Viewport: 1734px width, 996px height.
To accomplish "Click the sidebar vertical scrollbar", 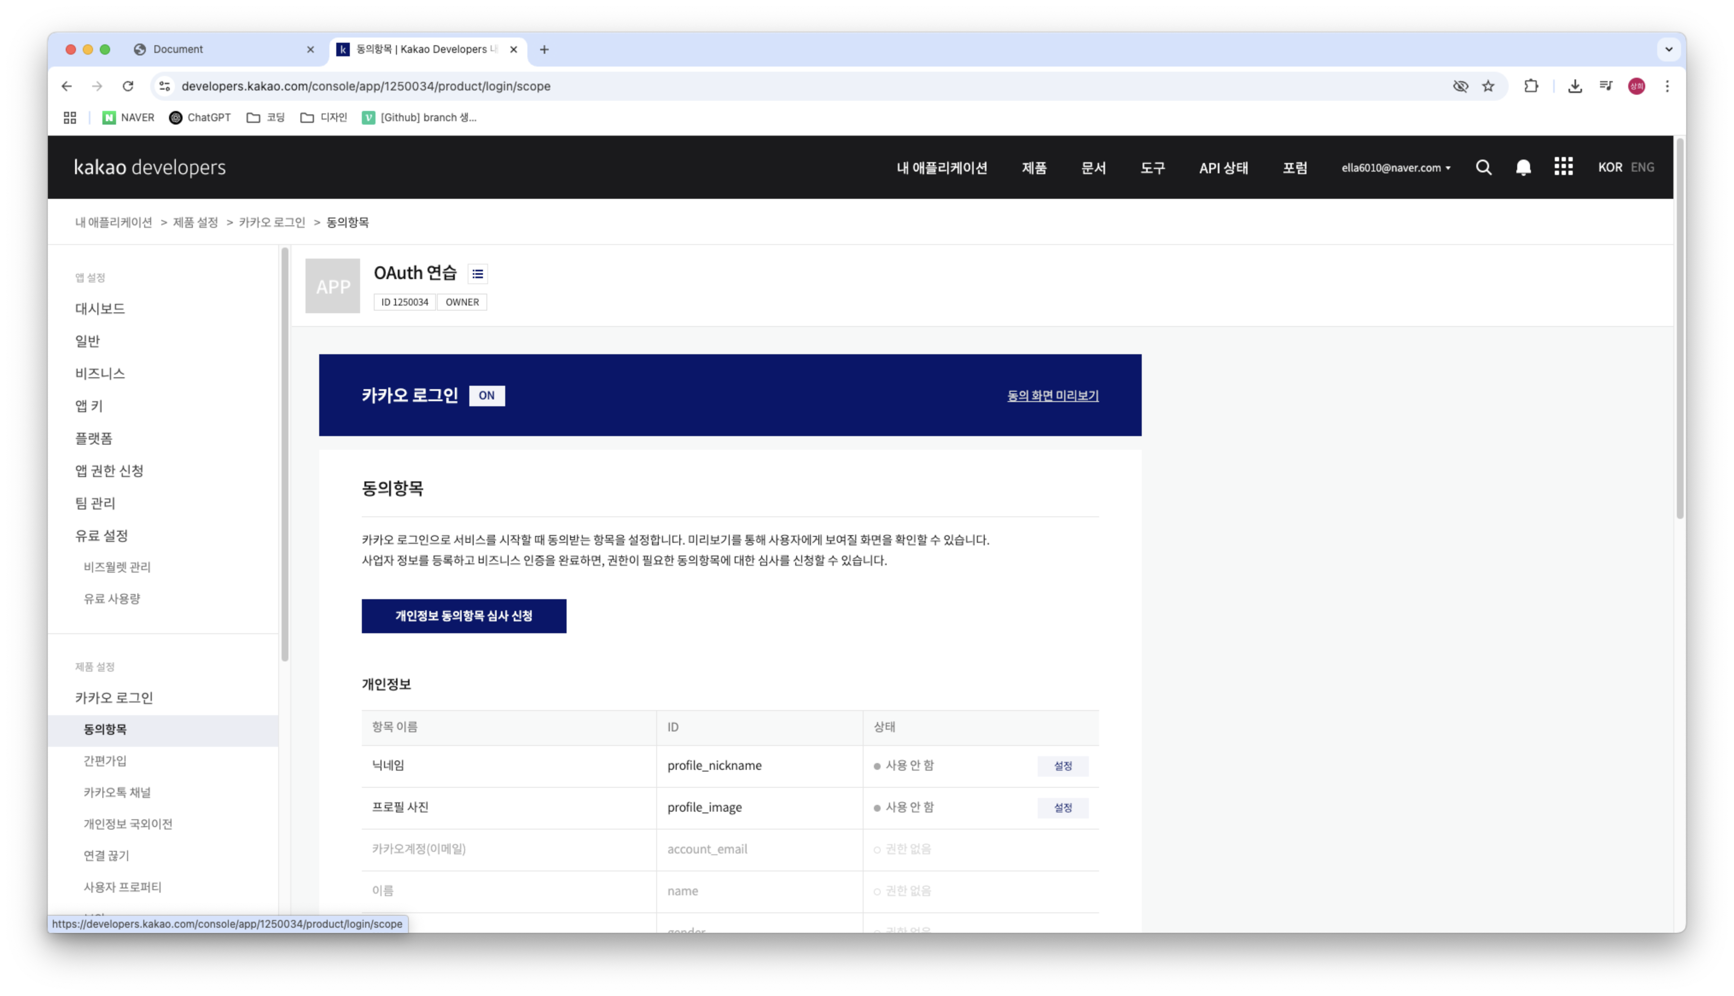I will [x=285, y=454].
